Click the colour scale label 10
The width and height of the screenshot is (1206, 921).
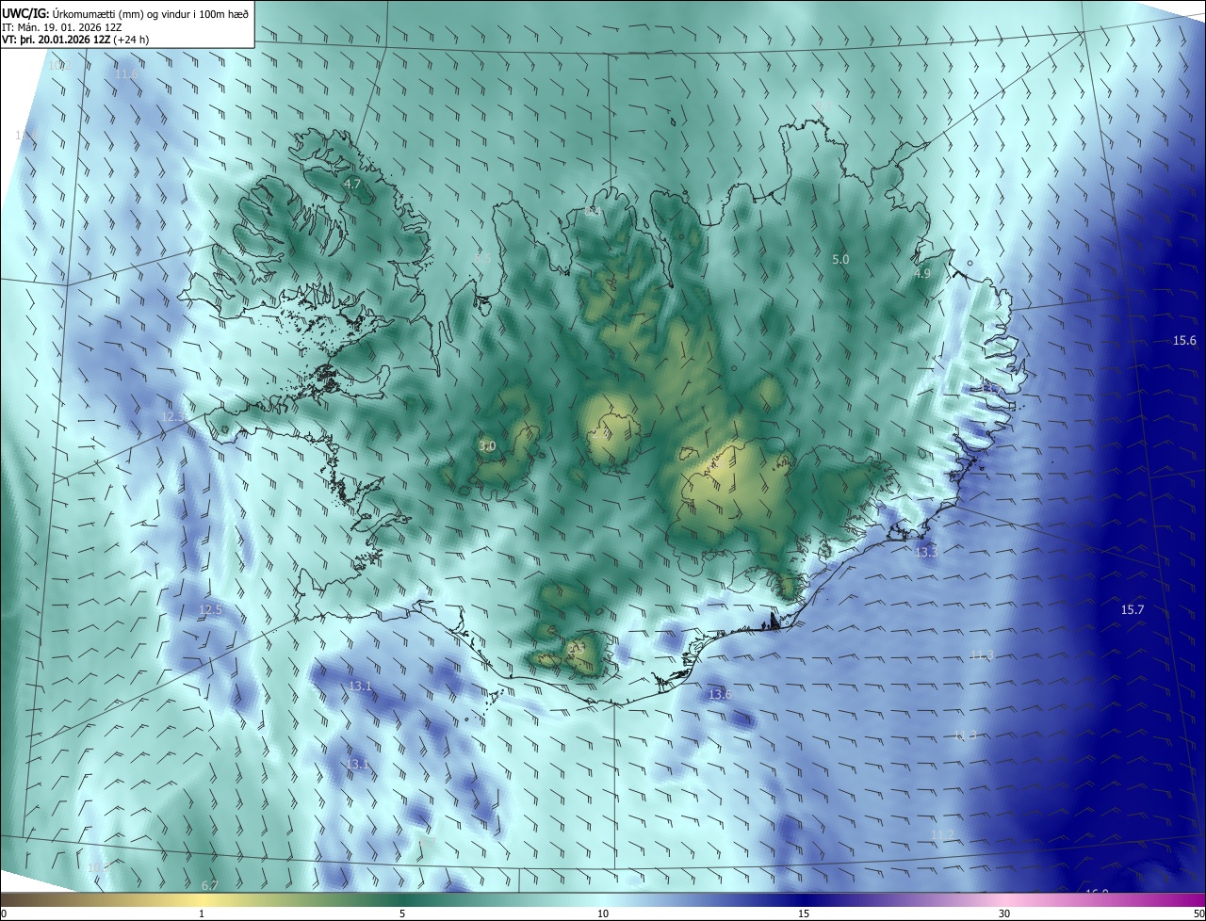coord(603,913)
